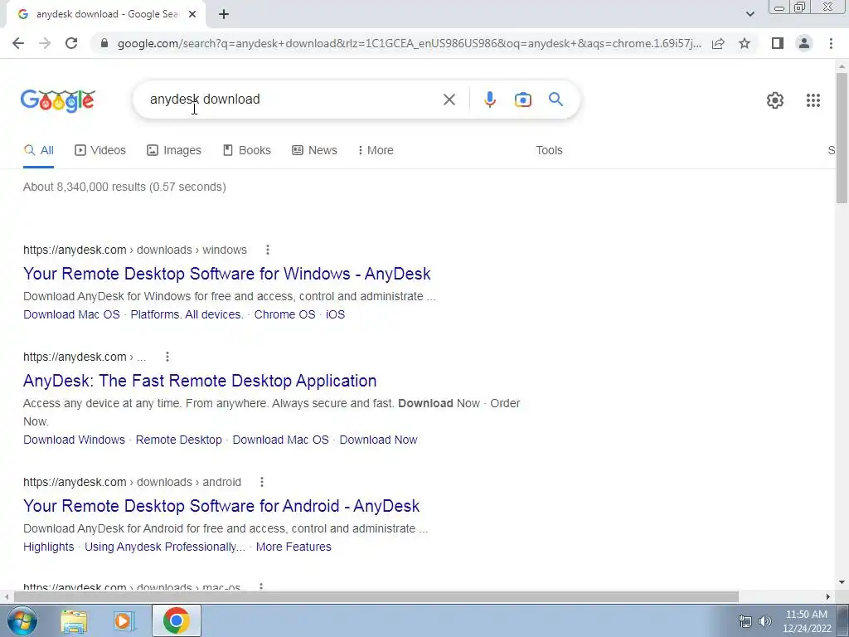
Task: Open the Google apps grid
Action: (813, 100)
